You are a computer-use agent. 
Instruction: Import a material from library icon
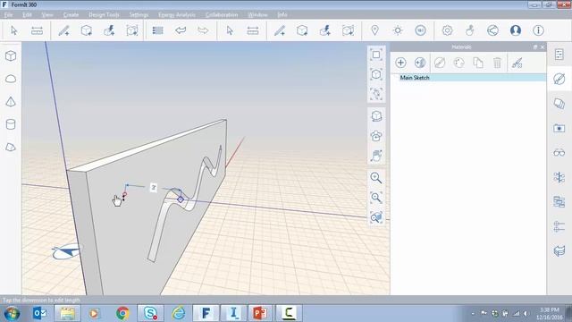point(420,63)
